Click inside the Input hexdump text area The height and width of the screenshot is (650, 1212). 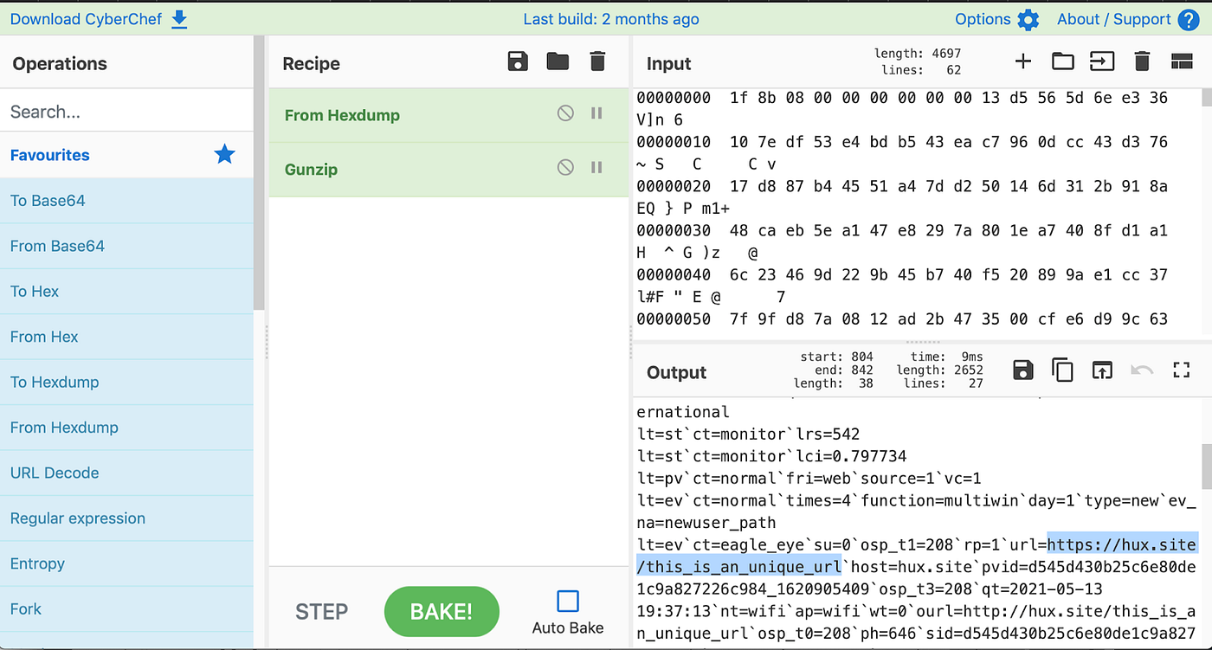[918, 212]
